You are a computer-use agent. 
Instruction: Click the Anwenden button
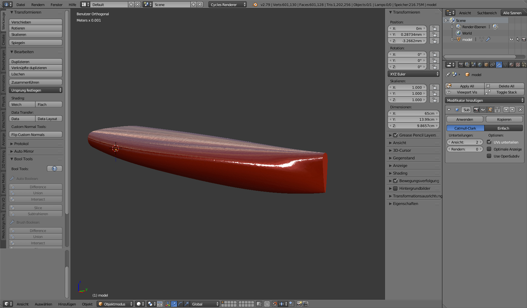[x=465, y=119]
